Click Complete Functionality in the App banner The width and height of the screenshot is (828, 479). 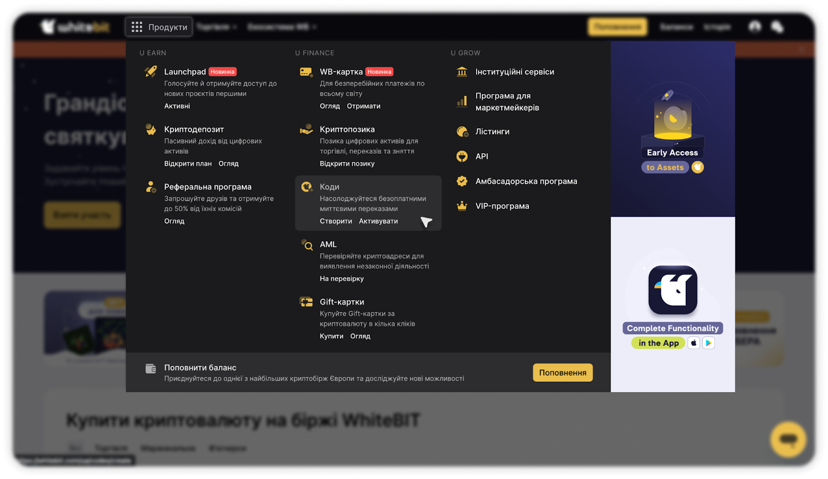pos(672,304)
